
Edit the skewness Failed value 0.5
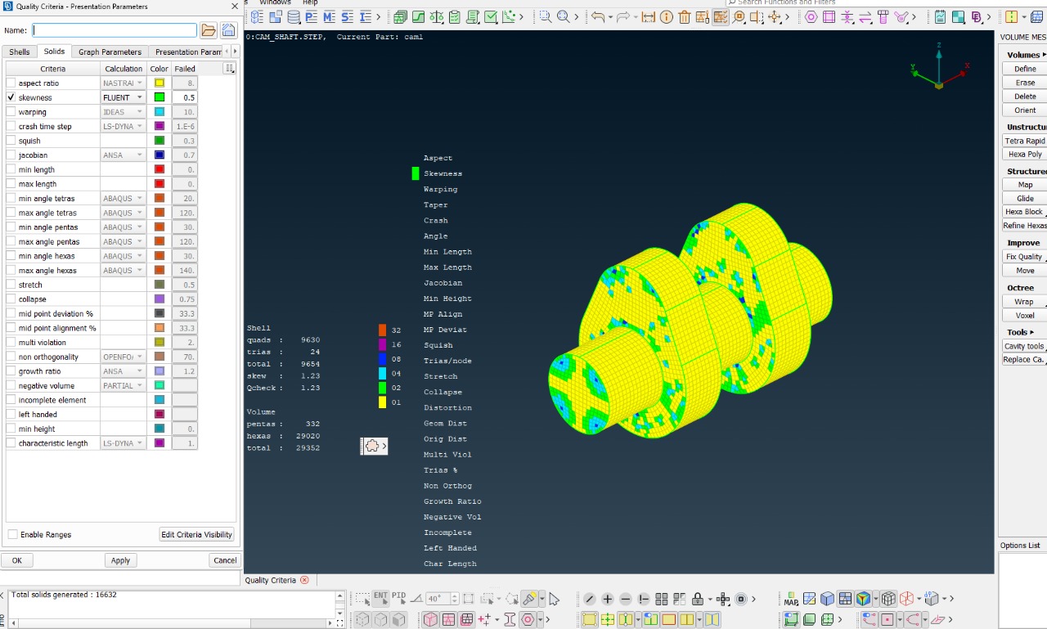coord(185,97)
